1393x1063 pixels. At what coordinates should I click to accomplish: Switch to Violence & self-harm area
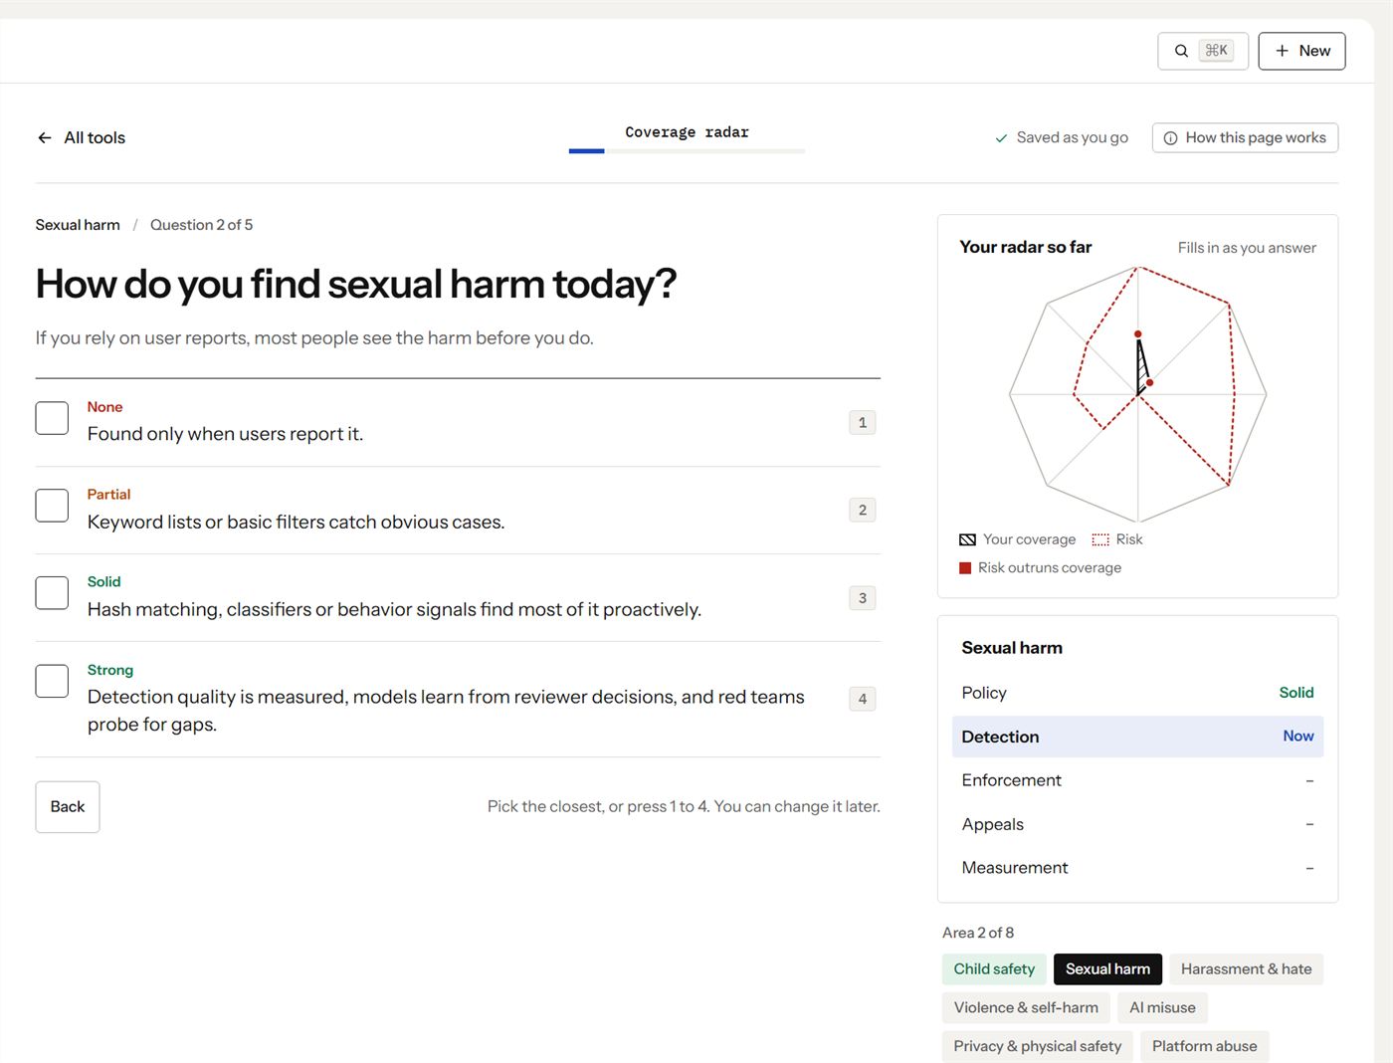[x=1026, y=1008]
